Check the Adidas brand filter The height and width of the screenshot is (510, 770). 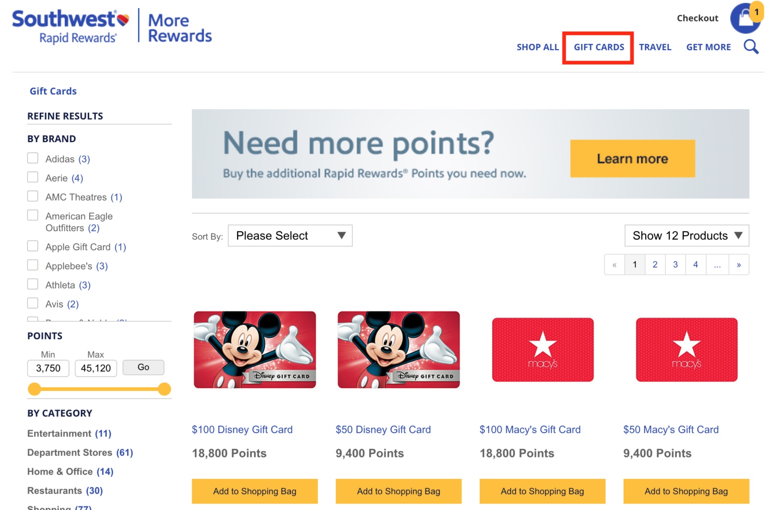pos(33,158)
